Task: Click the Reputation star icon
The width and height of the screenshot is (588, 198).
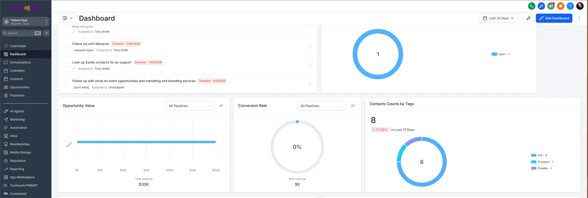Action: (x=6, y=160)
